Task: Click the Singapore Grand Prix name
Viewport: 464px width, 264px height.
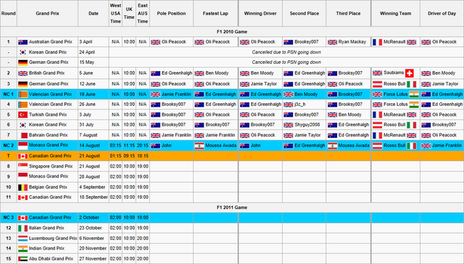Action: [x=51, y=166]
